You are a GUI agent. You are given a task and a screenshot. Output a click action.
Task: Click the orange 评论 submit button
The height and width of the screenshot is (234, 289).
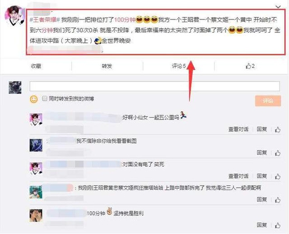(x=268, y=101)
